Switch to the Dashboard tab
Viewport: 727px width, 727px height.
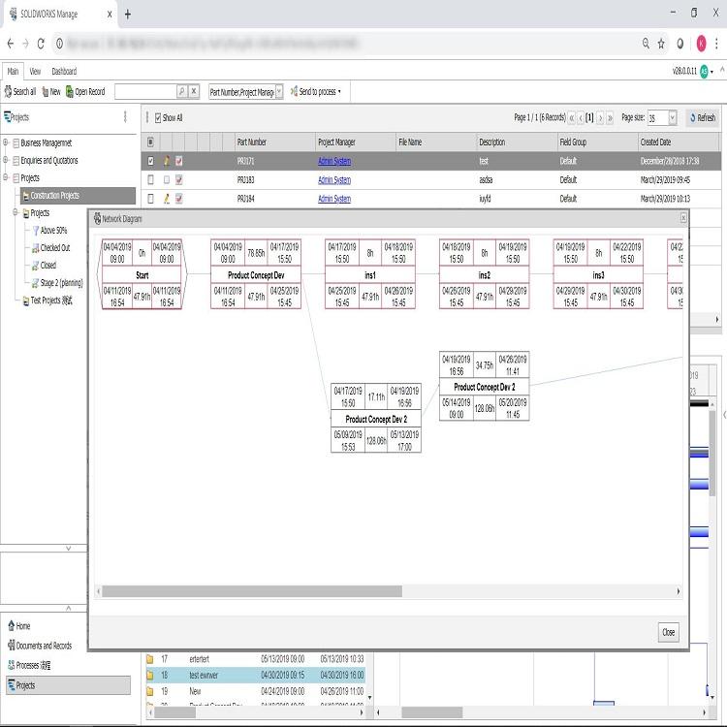pyautogui.click(x=64, y=71)
